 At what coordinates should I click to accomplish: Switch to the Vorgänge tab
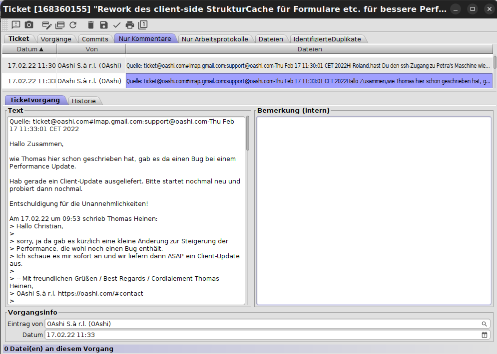56,39
